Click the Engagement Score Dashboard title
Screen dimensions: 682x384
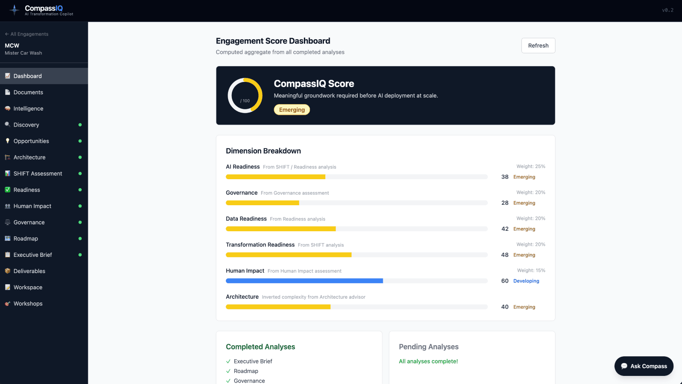273,41
